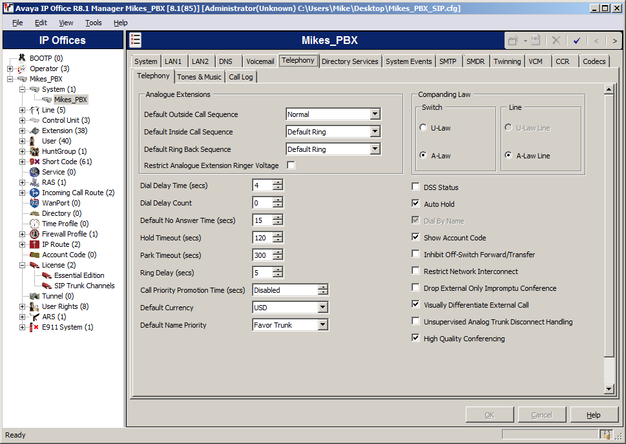This screenshot has width=626, height=444.
Task: Click the Line node icon
Action: [34, 110]
